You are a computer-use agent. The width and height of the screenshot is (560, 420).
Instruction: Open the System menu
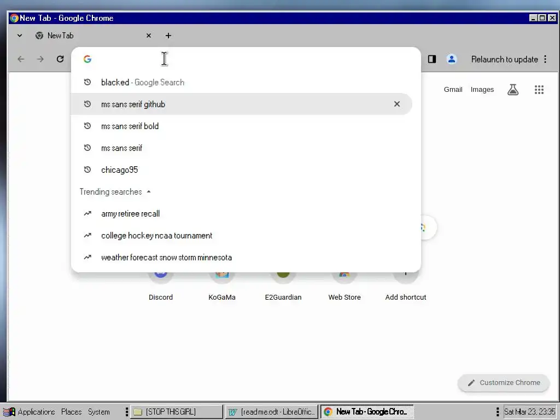99,412
